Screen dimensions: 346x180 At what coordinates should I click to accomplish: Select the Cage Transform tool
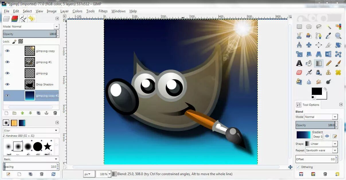pyautogui.click(x=338, y=54)
